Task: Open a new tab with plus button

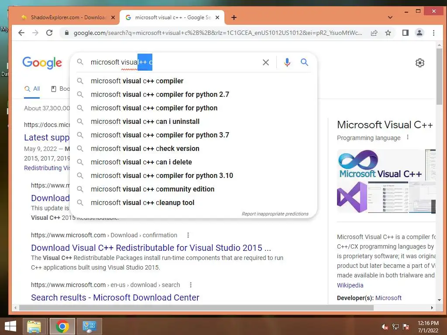Action: 234,17
